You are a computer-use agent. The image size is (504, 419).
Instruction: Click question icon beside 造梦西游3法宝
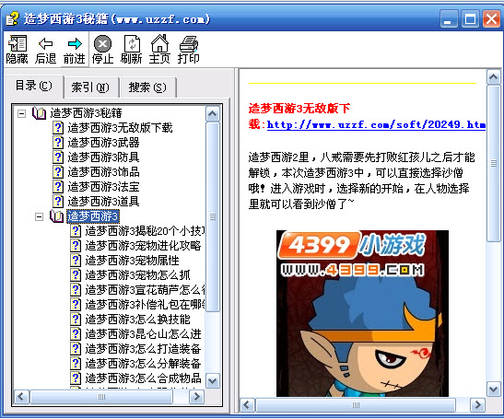(x=58, y=187)
